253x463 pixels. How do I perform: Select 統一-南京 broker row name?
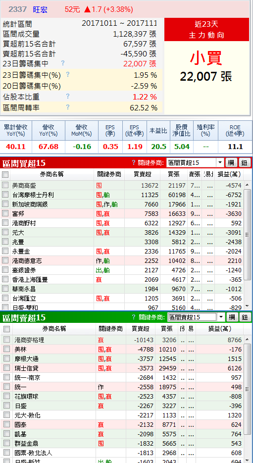pos(27,378)
